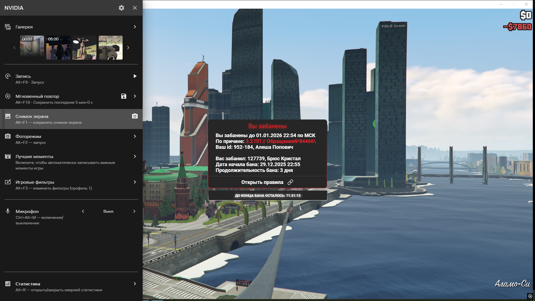Switch microphone mode with right arrow
The height and width of the screenshot is (301, 535).
[134, 211]
